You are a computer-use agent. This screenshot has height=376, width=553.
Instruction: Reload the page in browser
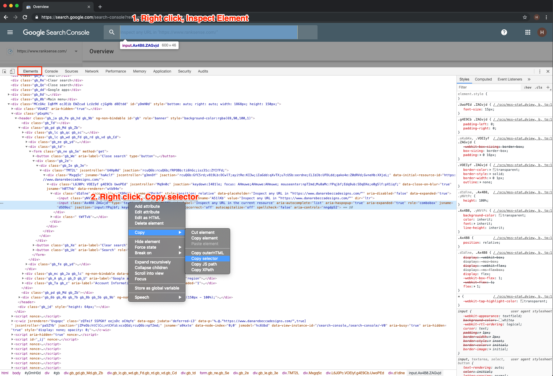(25, 17)
